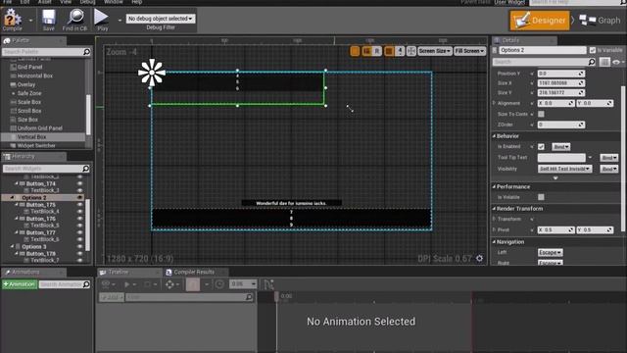Find in Content Browser icon
The image size is (627, 353).
[x=74, y=20]
